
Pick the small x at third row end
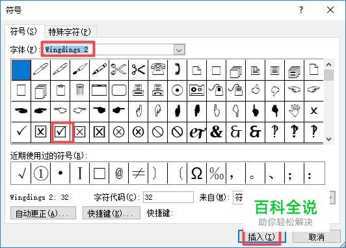[x=313, y=111]
